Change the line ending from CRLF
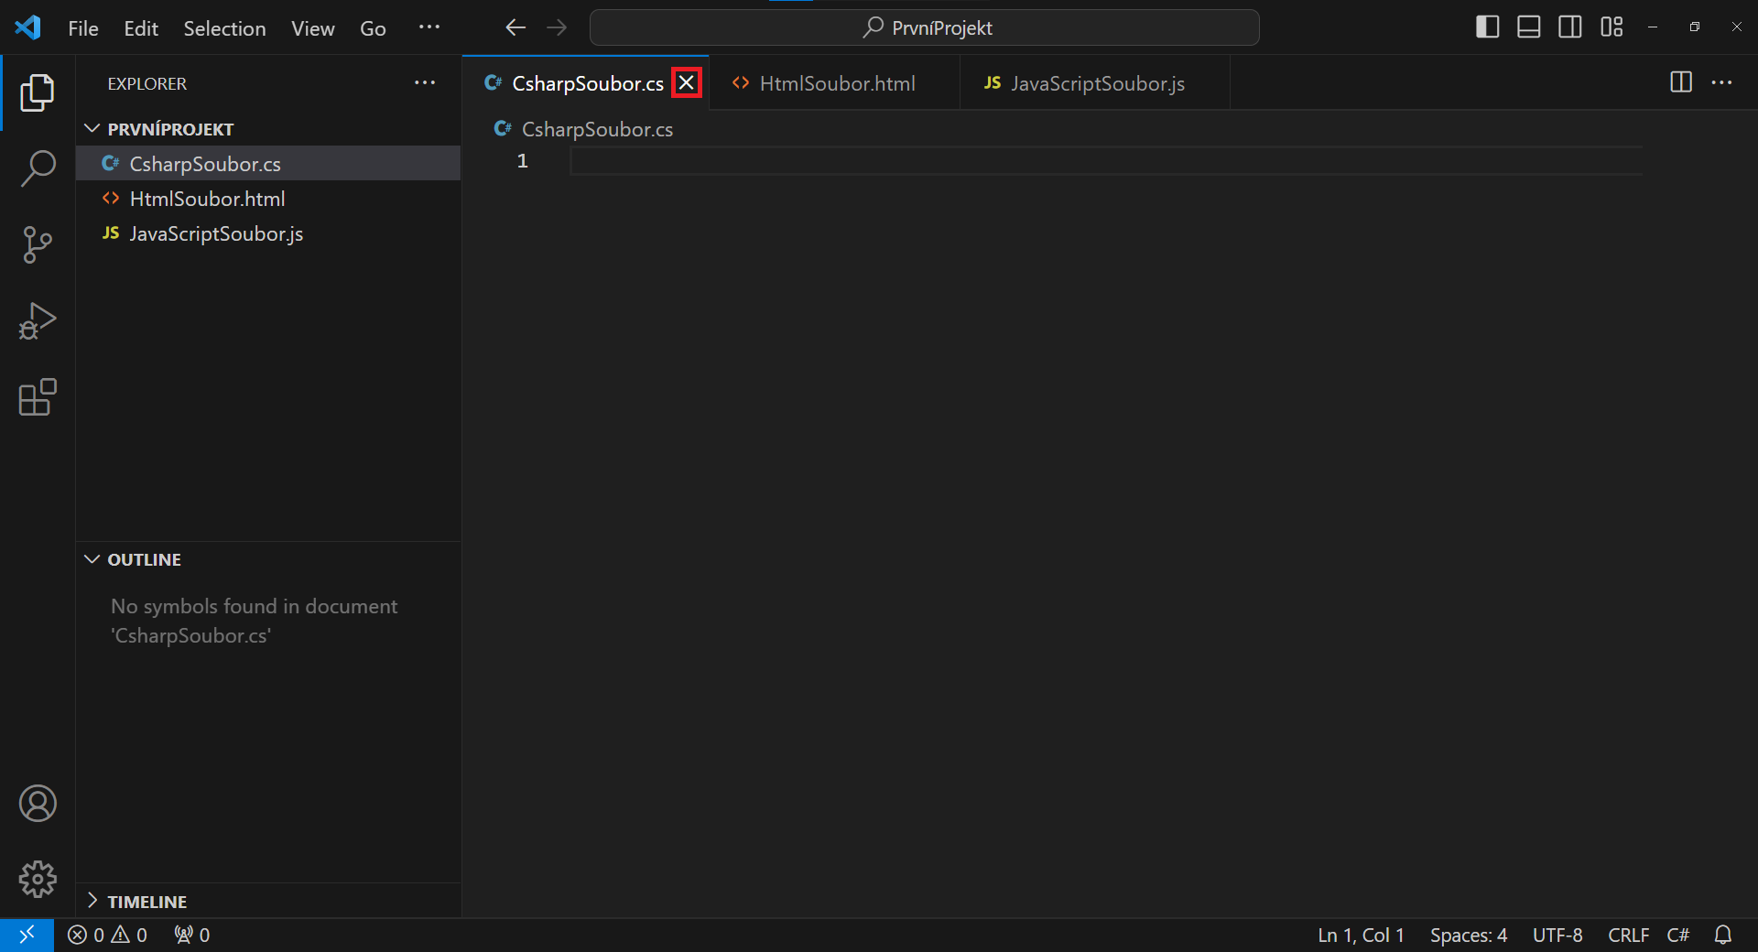 point(1629,935)
